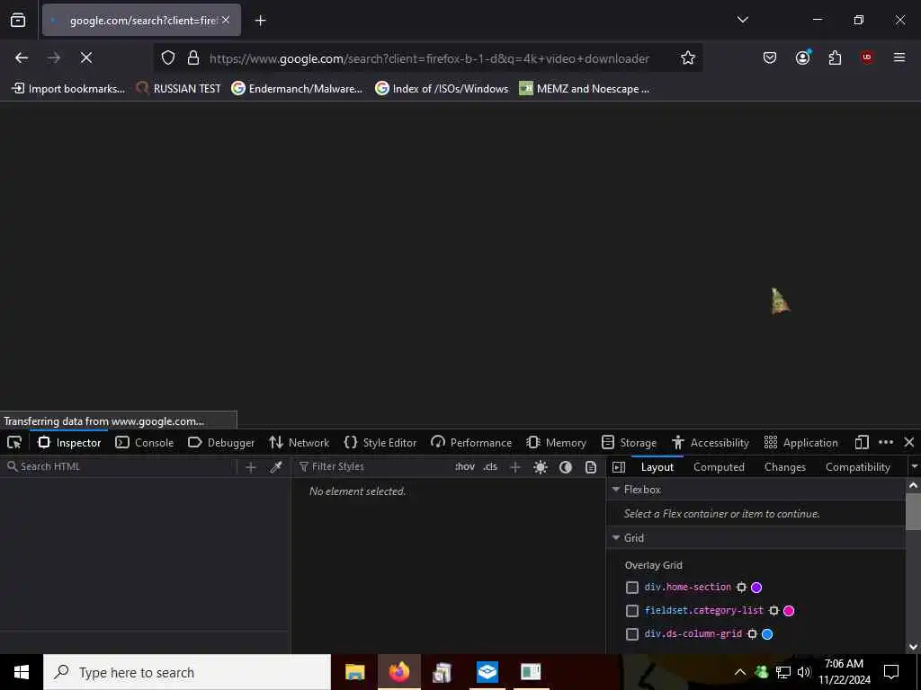The width and height of the screenshot is (921, 690).
Task: Add new CSS rule plus button
Action: pos(515,467)
